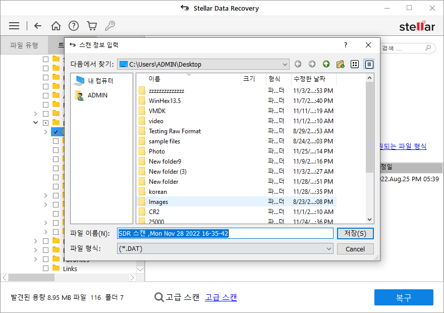444x313 pixels.
Task: Click the file list vertical scrollbar thumb
Action: pos(369,127)
